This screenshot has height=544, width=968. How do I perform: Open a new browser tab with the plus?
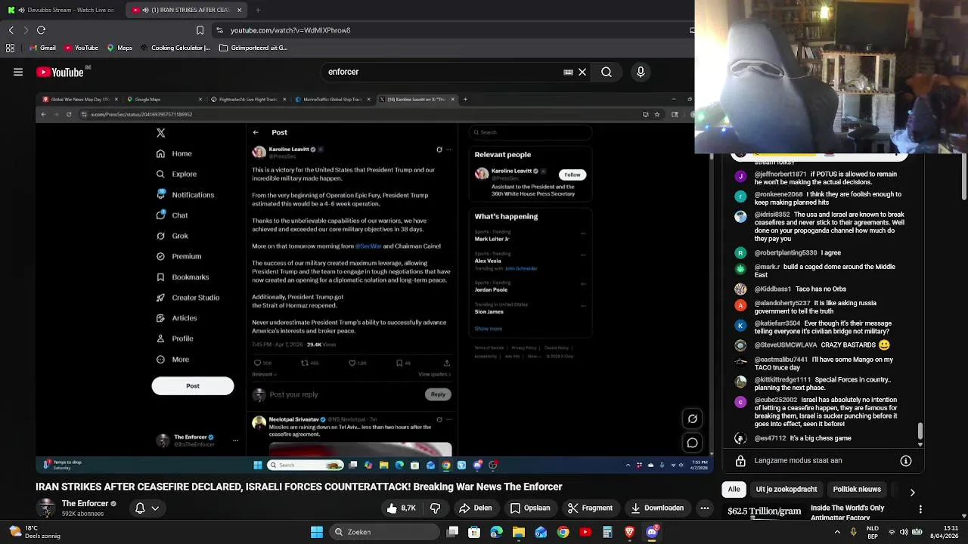coord(258,10)
